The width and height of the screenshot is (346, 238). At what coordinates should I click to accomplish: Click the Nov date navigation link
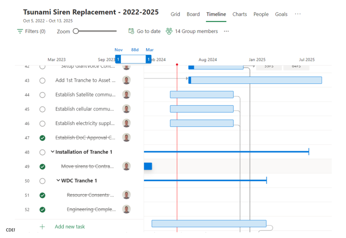point(119,49)
